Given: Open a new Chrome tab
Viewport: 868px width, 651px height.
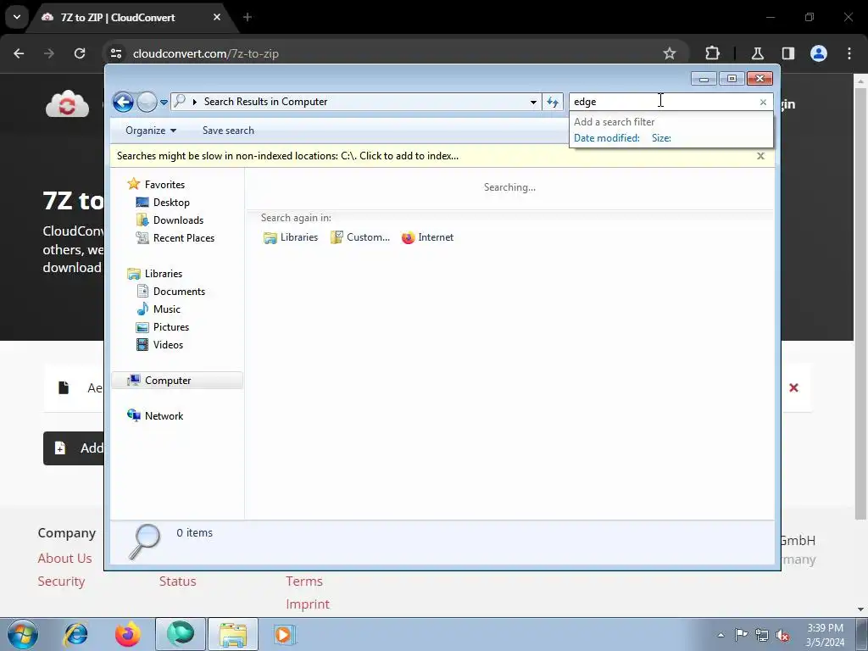Looking at the screenshot, I should click(248, 18).
